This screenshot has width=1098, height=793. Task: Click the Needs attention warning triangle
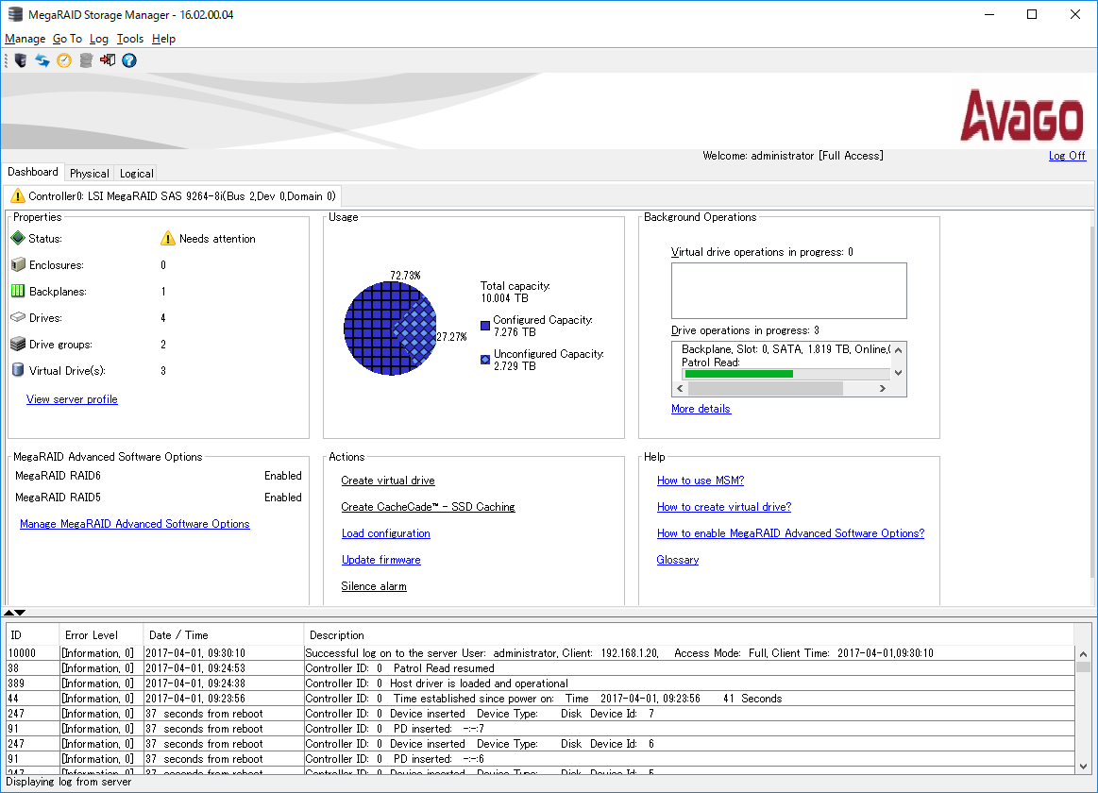point(168,239)
